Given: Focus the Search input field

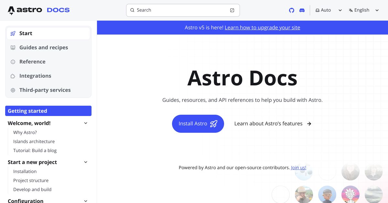Looking at the screenshot, I should (x=183, y=10).
